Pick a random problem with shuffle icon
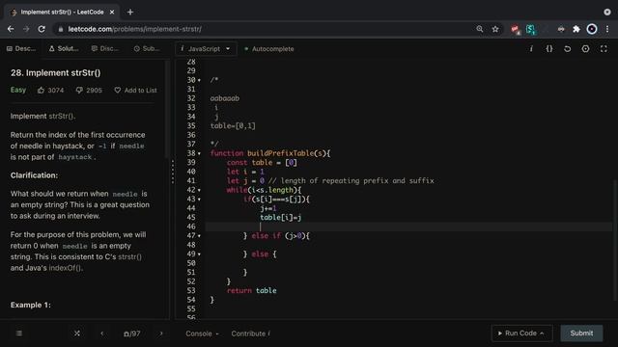This screenshot has height=347, width=618. point(77,334)
